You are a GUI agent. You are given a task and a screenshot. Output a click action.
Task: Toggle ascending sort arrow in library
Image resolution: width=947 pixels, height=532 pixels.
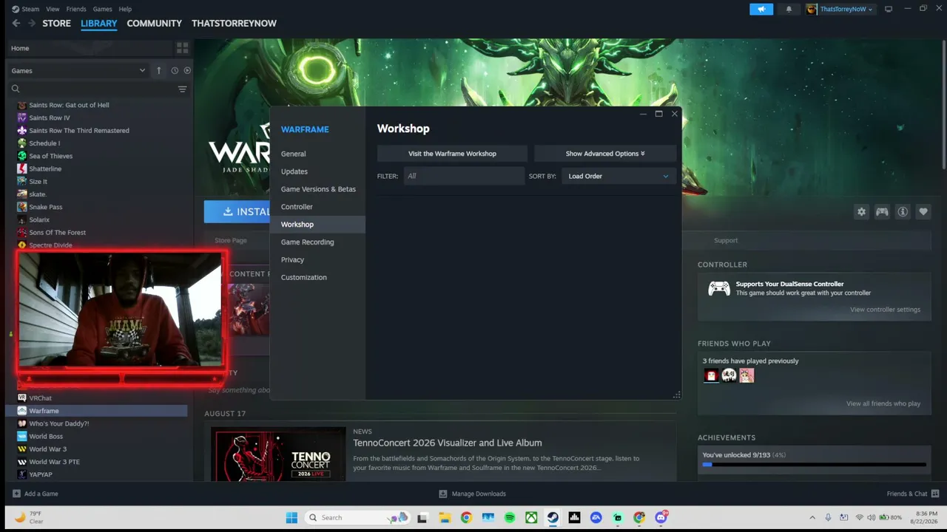[158, 70]
